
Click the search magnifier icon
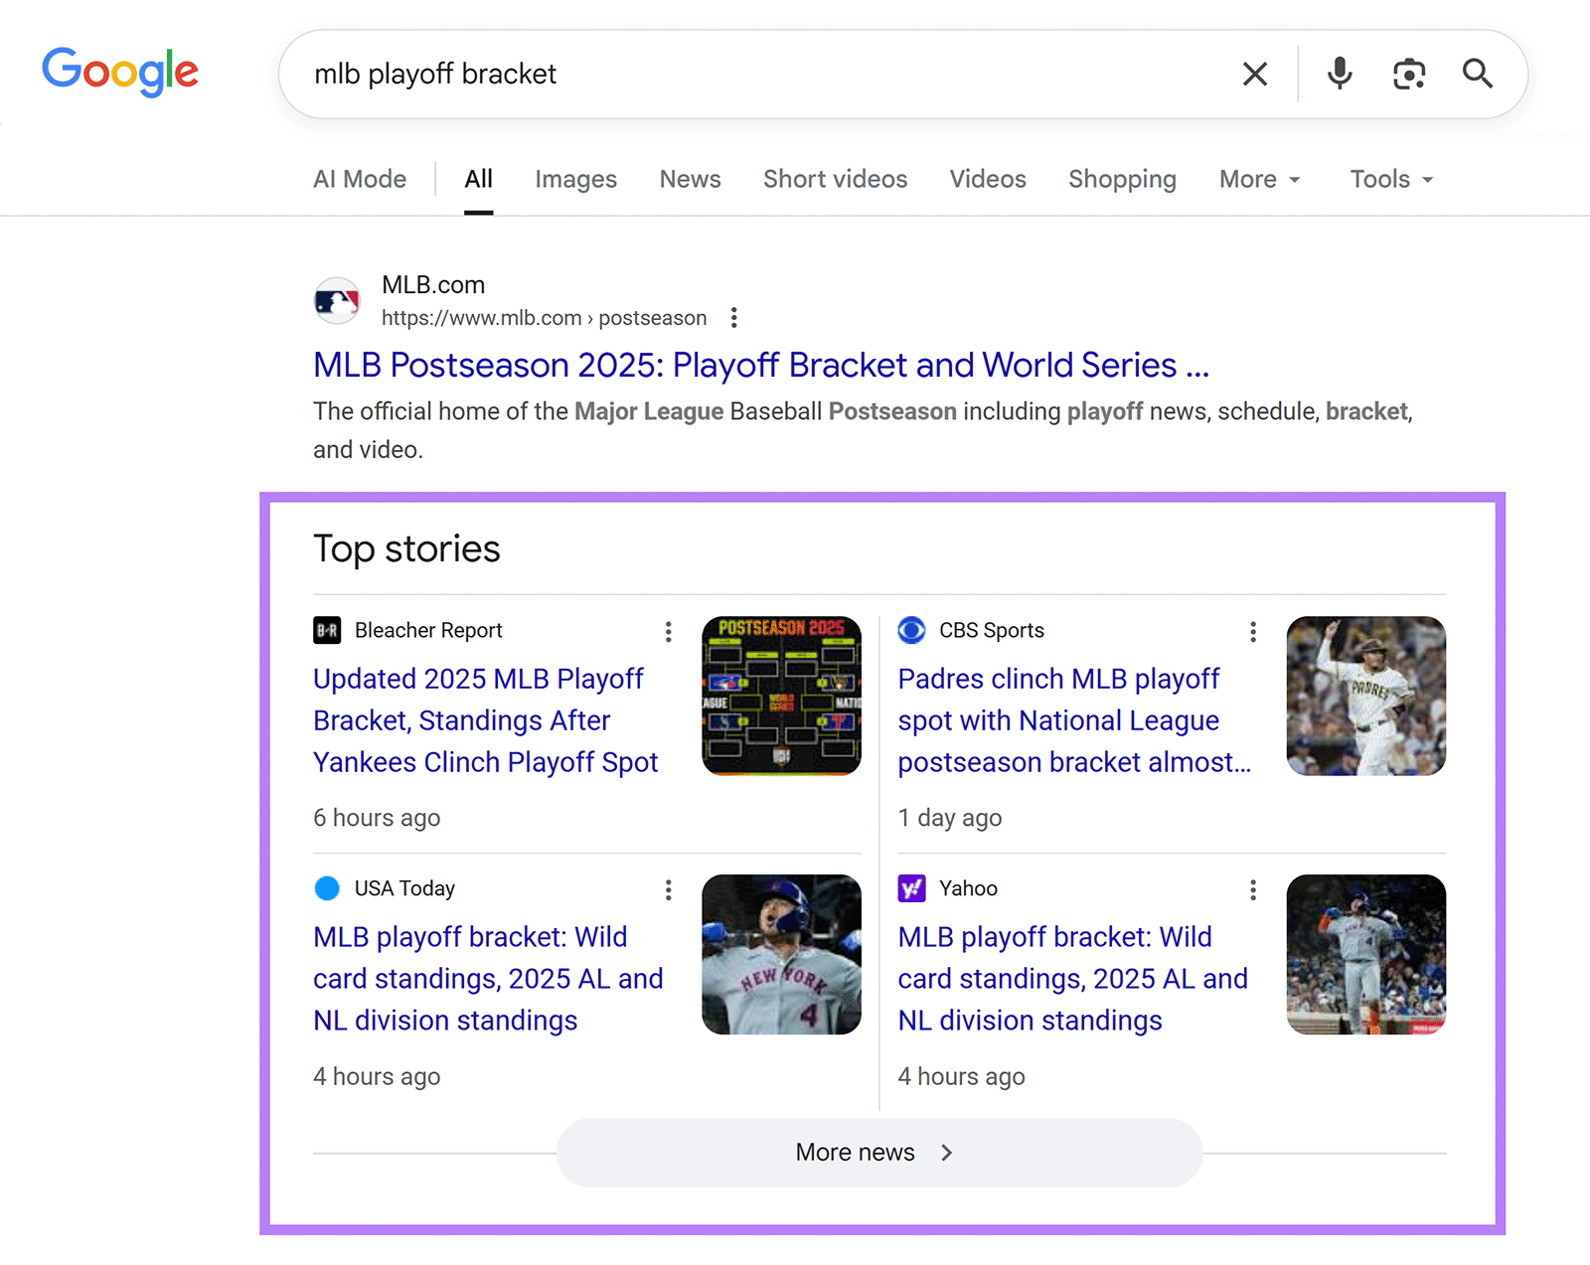1478,74
